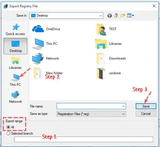Open the undone folder
160x147 pixels.
109,73
